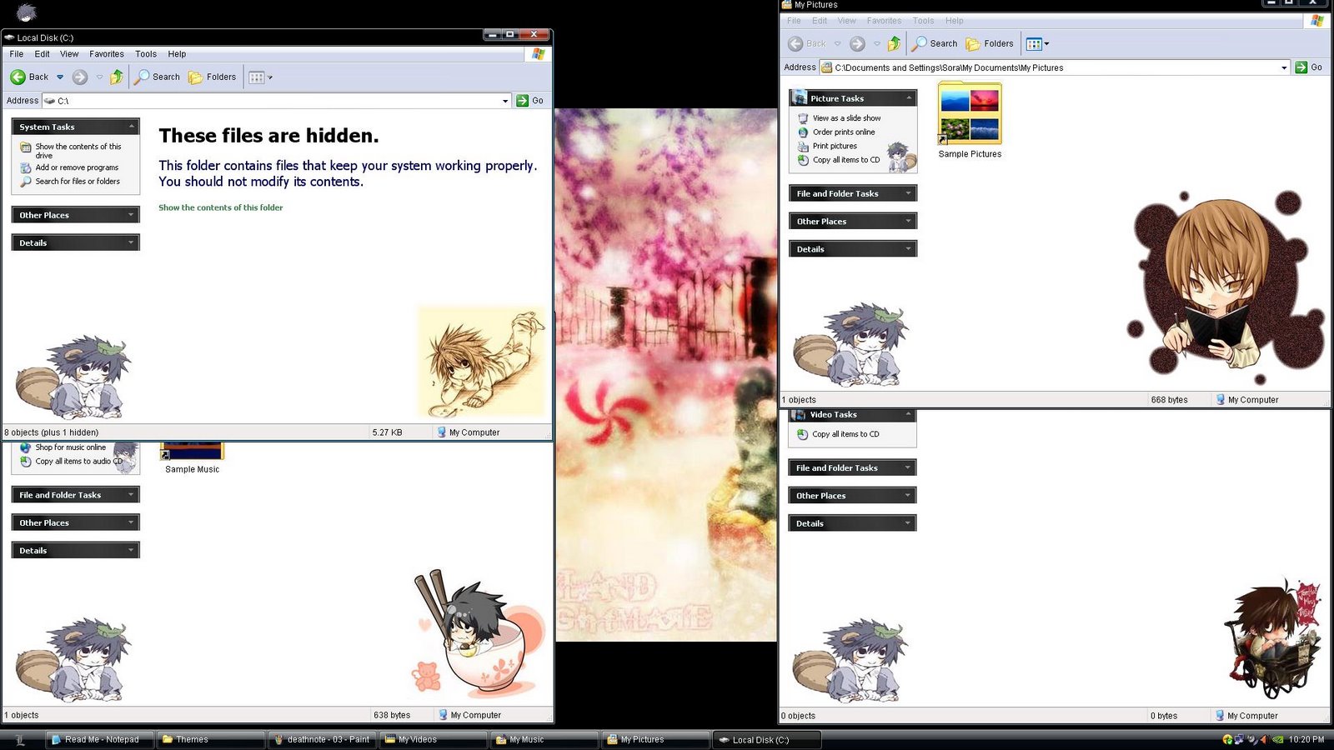Switch to My Videos taskbar button

click(x=434, y=739)
